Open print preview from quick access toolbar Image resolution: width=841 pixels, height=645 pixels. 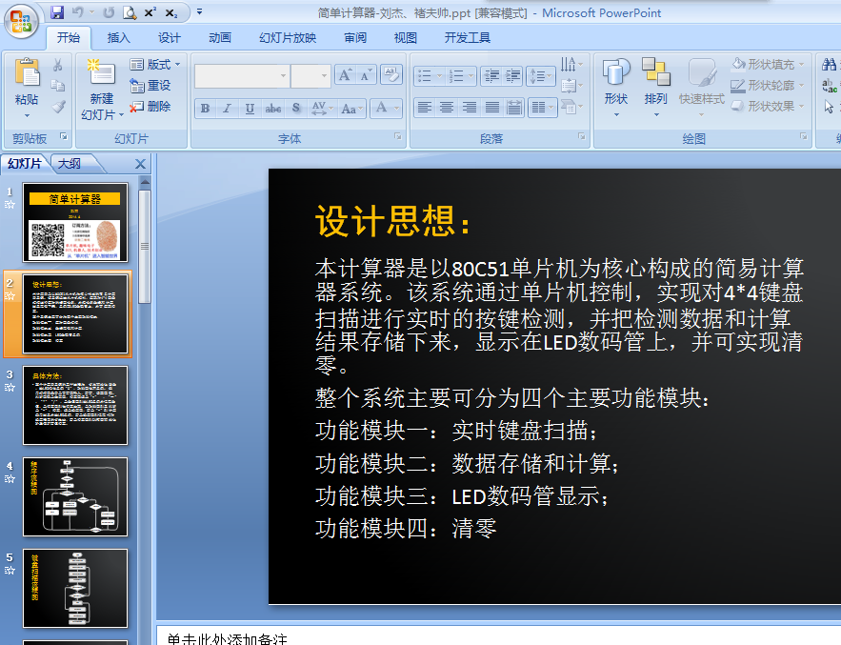coord(130,12)
